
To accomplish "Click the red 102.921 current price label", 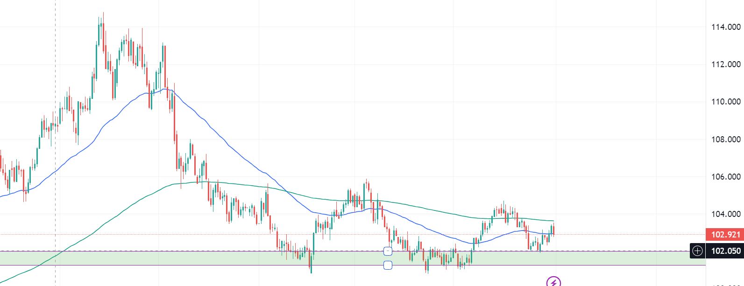I will pos(723,234).
